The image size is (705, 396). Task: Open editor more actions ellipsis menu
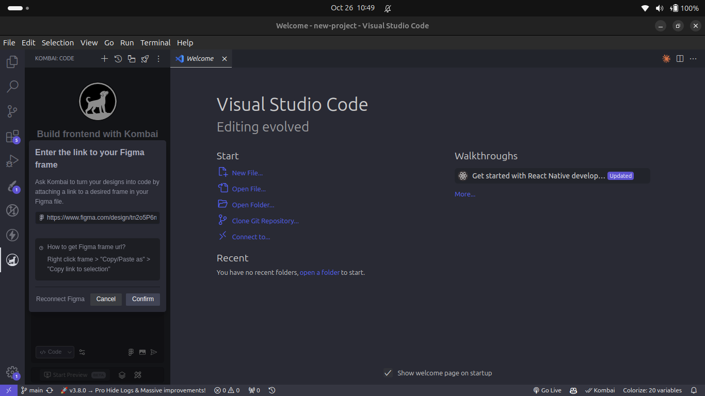(x=693, y=59)
